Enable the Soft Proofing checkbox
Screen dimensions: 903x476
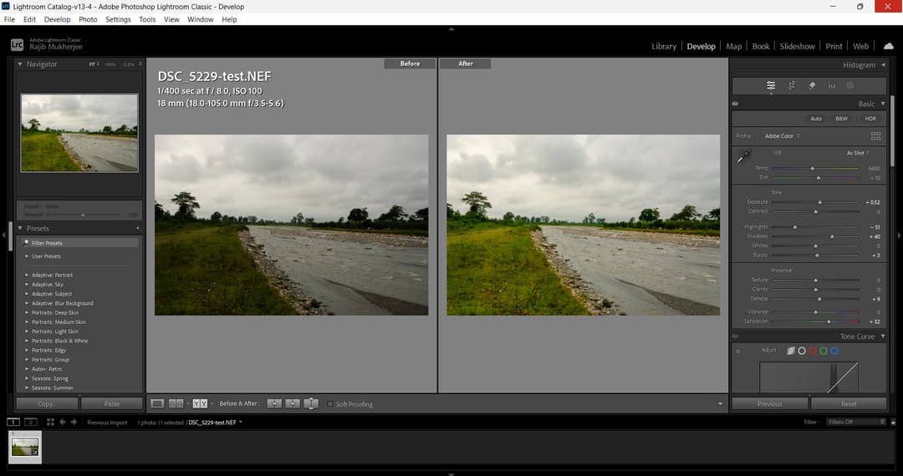[x=330, y=404]
